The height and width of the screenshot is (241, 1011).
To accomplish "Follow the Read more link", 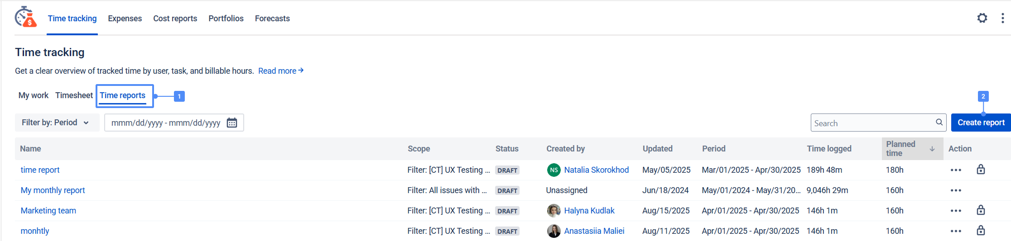I will click(280, 71).
